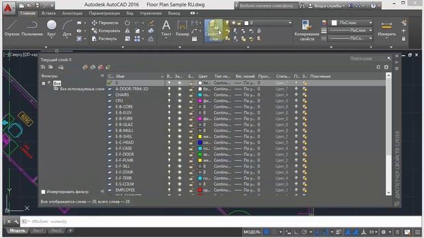The image size is (424, 238).
Task: Click the new property filter icon
Action: (x=43, y=67)
